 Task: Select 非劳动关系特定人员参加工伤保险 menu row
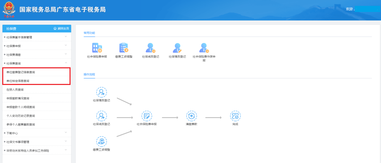click(37, 151)
